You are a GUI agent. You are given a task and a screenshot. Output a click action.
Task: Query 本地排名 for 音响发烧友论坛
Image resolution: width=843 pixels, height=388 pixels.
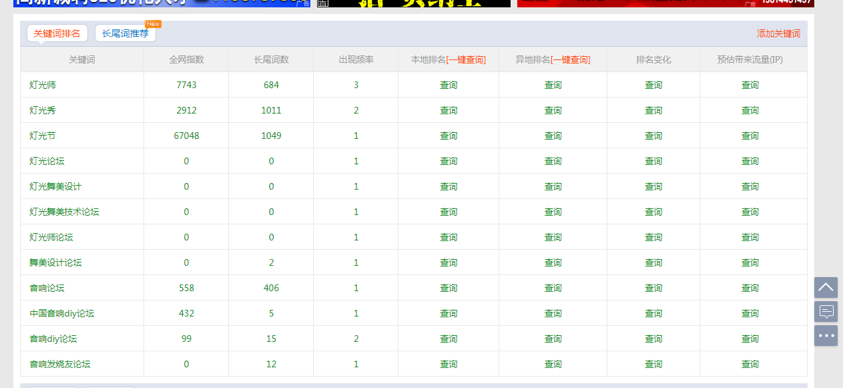click(x=449, y=365)
